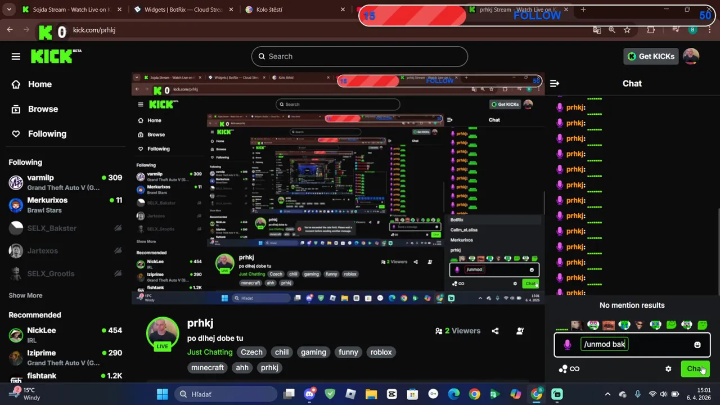The height and width of the screenshot is (405, 720).
Task: Click the Search field on Kick
Action: (359, 56)
